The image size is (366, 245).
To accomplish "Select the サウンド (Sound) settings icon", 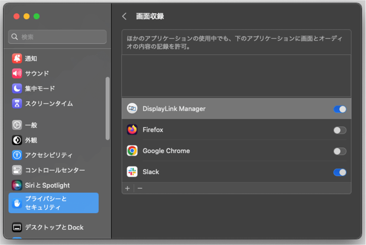I will pos(16,73).
